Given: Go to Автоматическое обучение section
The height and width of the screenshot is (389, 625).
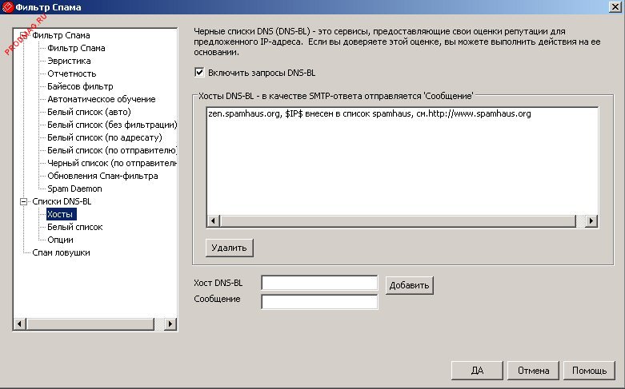Looking at the screenshot, I should (x=101, y=99).
